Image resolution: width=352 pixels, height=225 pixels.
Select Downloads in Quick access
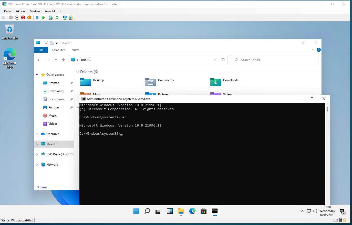point(56,91)
